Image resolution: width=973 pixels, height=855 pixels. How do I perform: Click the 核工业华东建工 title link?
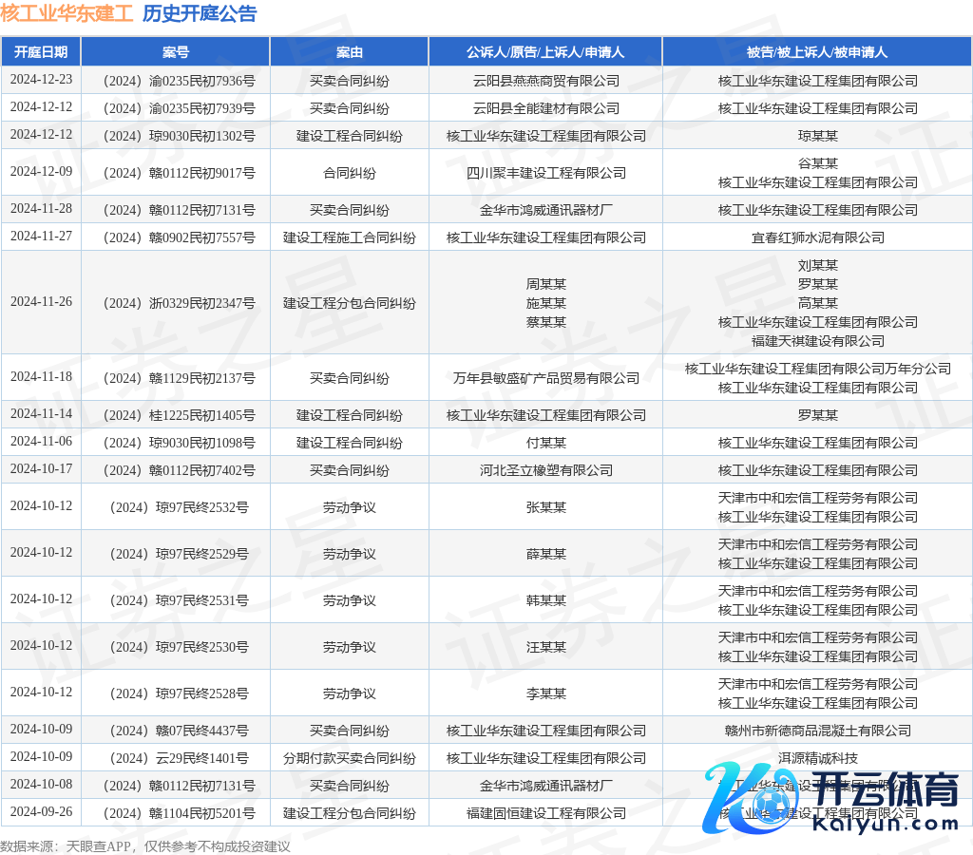(67, 13)
